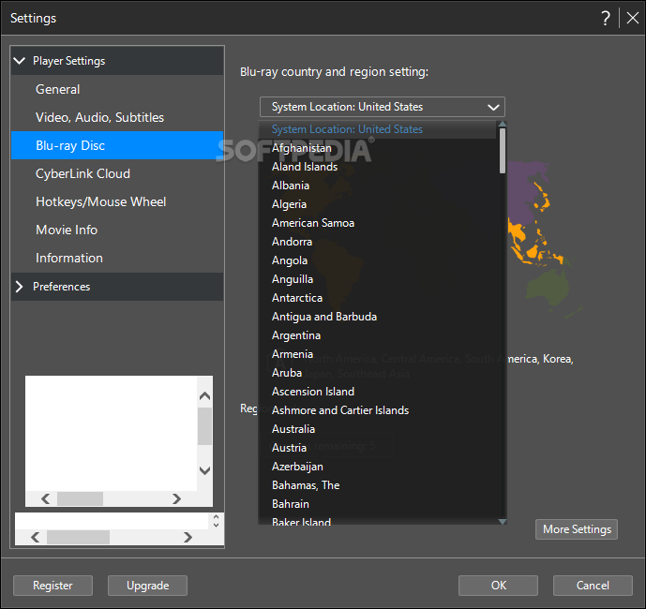Click left arrow of upper horizontal scrollbar
This screenshot has width=646, height=609.
click(x=45, y=498)
